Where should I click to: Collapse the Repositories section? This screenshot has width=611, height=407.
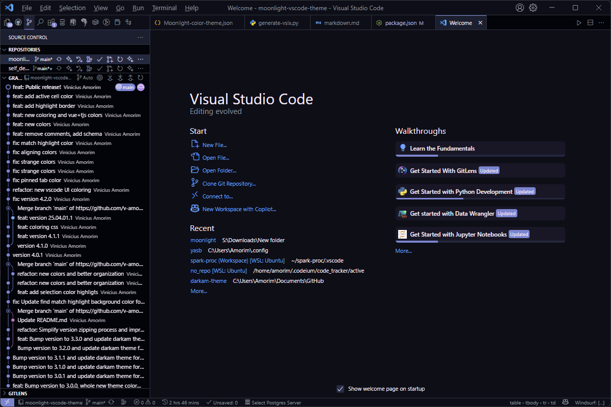click(4, 50)
